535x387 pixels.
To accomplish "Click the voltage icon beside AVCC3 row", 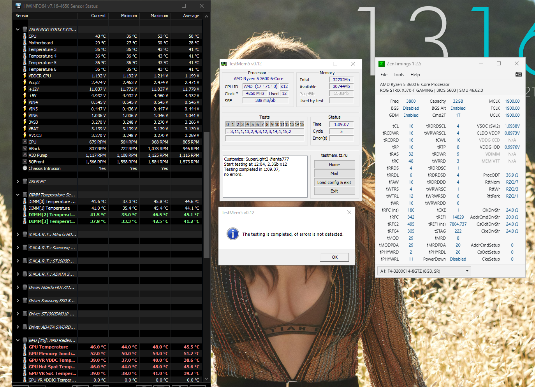I will pos(25,135).
